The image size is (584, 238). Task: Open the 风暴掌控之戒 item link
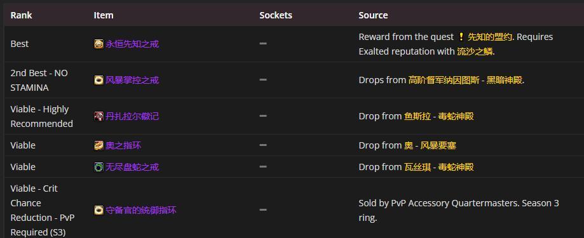point(132,81)
